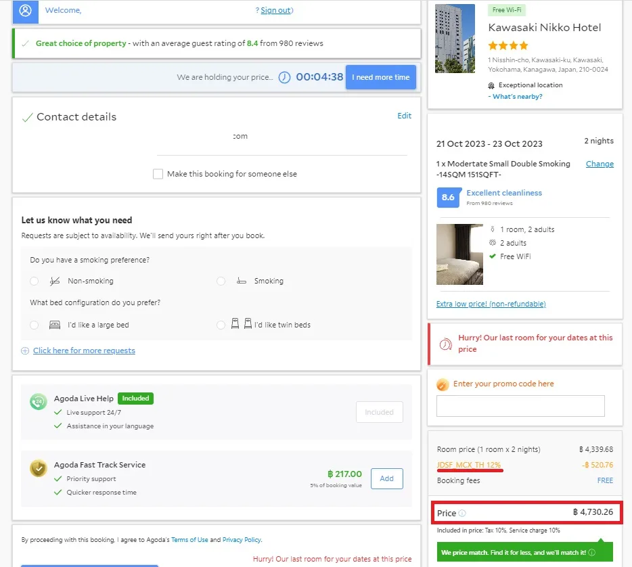Click the Price info icon

pyautogui.click(x=462, y=513)
